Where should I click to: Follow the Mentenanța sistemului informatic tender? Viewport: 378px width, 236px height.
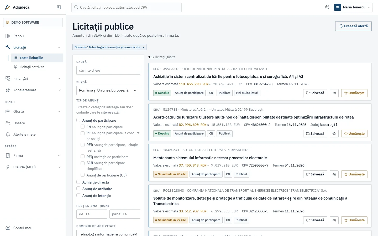[x=354, y=174]
